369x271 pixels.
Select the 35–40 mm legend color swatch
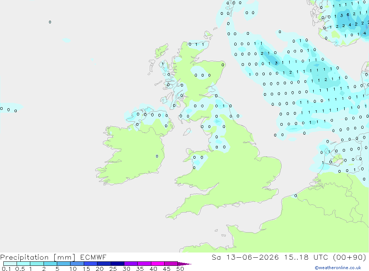[x=144, y=264]
